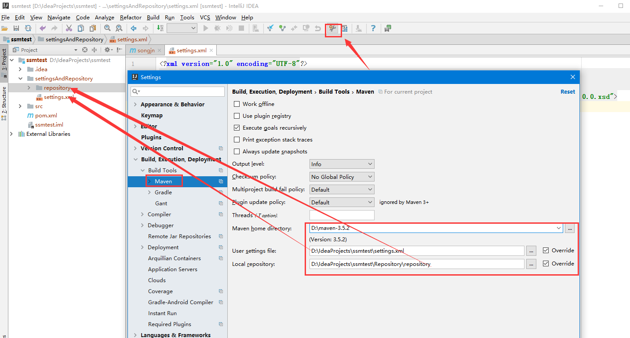The height and width of the screenshot is (338, 630).
Task: Open the File menu
Action: pyautogui.click(x=5, y=18)
